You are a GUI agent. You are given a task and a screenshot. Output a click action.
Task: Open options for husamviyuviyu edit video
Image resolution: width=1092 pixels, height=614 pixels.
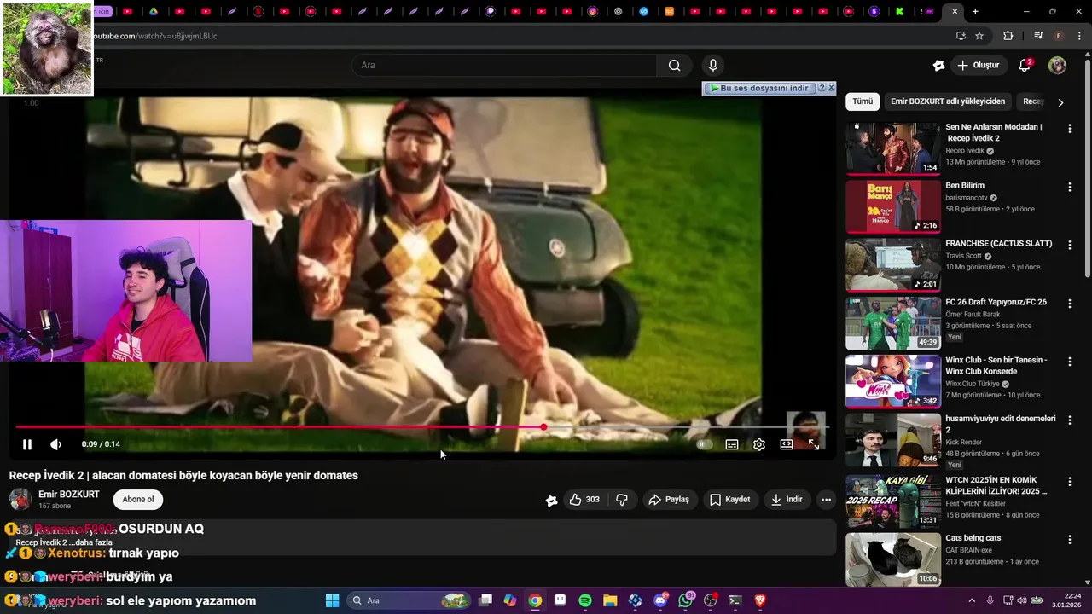pos(1070,420)
